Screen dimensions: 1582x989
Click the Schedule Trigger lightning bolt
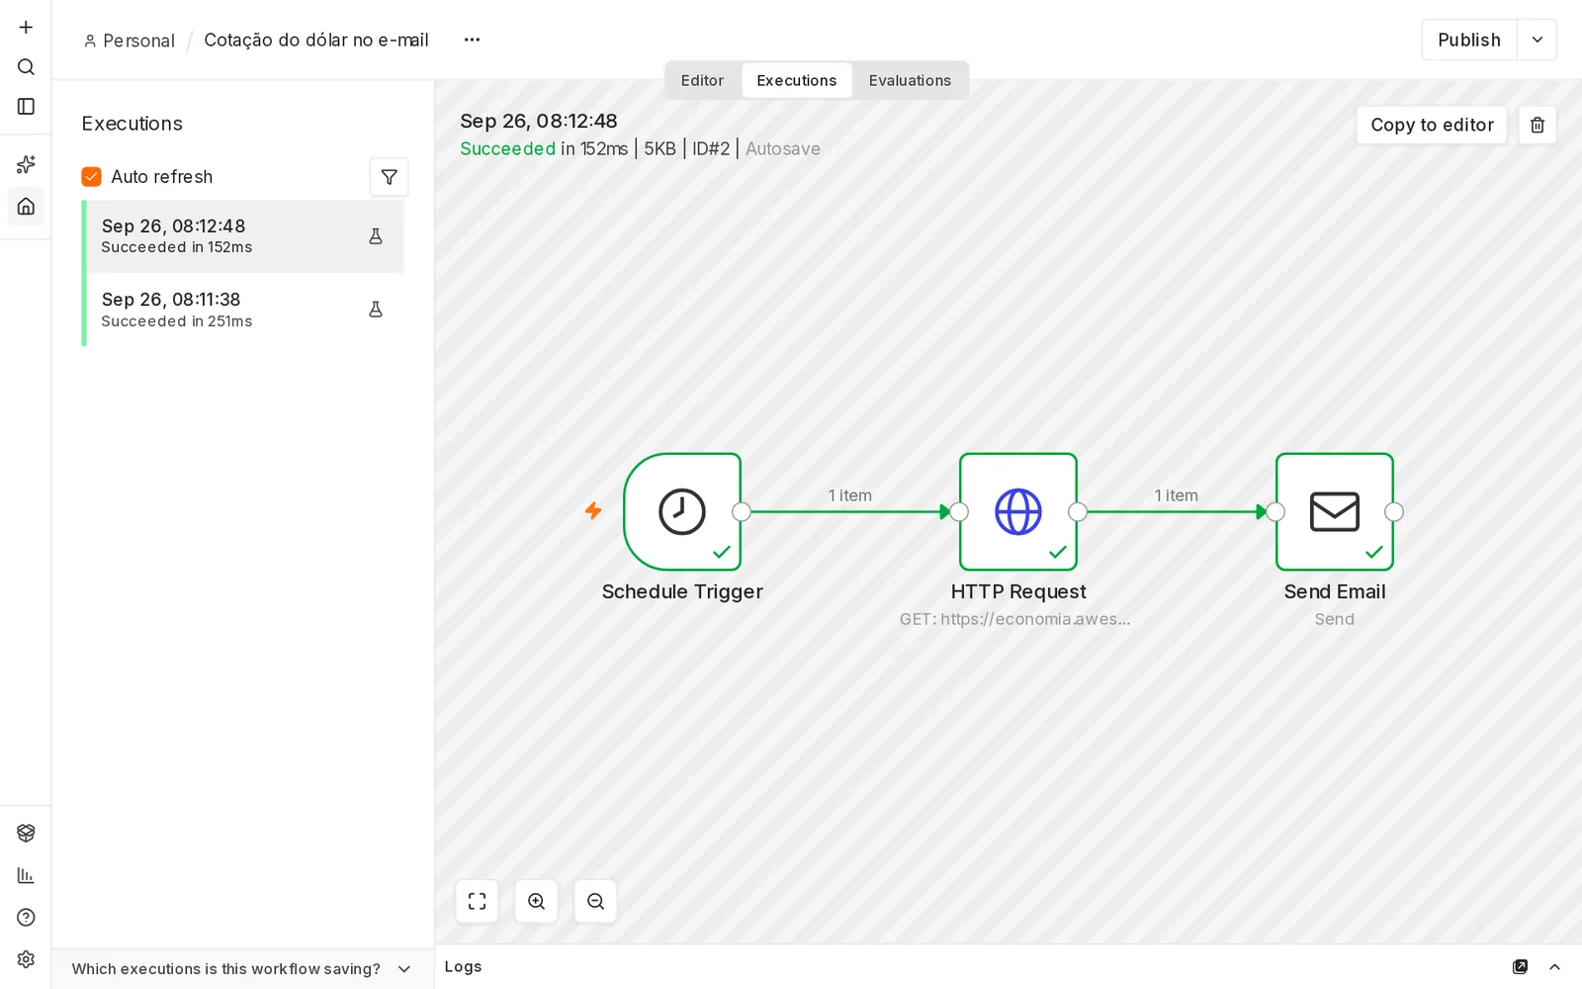pyautogui.click(x=593, y=510)
